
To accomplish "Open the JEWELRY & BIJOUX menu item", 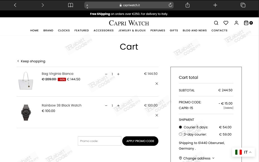I will click(x=132, y=30).
